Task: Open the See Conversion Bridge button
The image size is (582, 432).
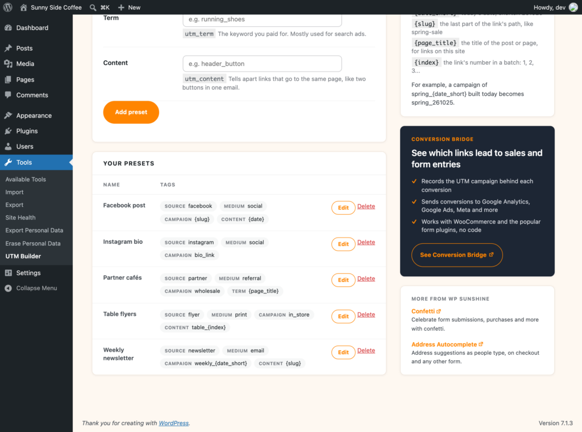Action: click(x=457, y=255)
